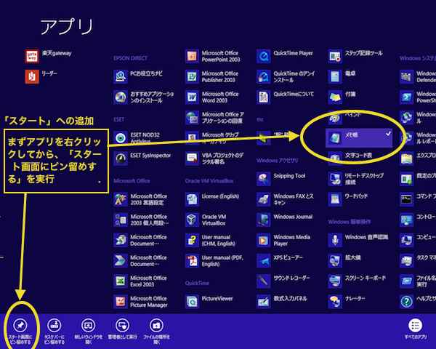Click Microsoft Office 2003 言語設定 label

pos(149,199)
